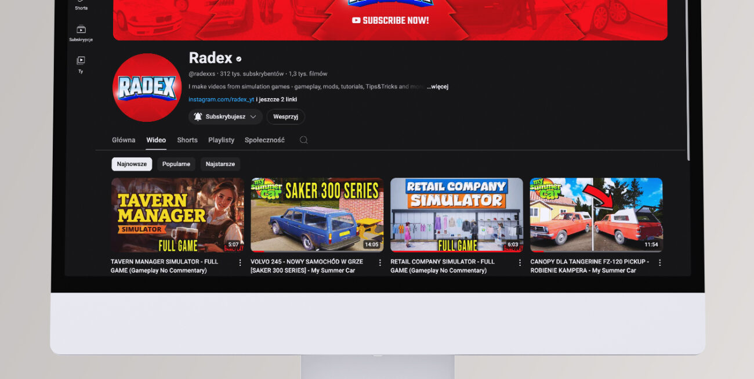Open options menu for Tavern Manager video

(240, 262)
